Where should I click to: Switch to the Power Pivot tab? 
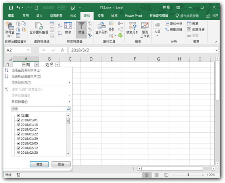tap(133, 15)
